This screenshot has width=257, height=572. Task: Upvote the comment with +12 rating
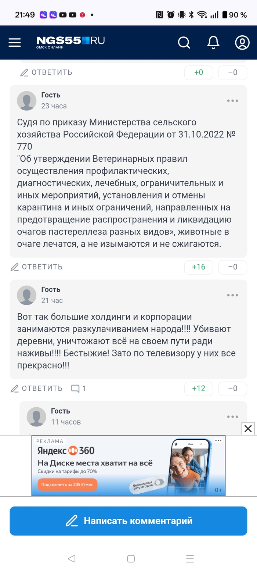[199, 389]
